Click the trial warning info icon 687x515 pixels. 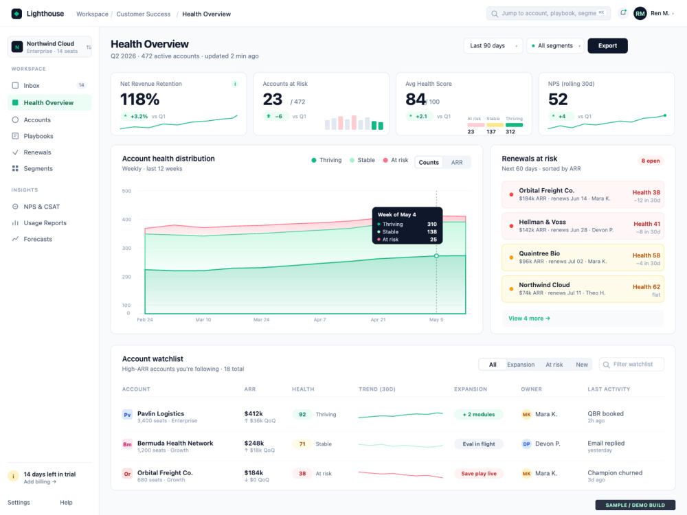(x=13, y=476)
